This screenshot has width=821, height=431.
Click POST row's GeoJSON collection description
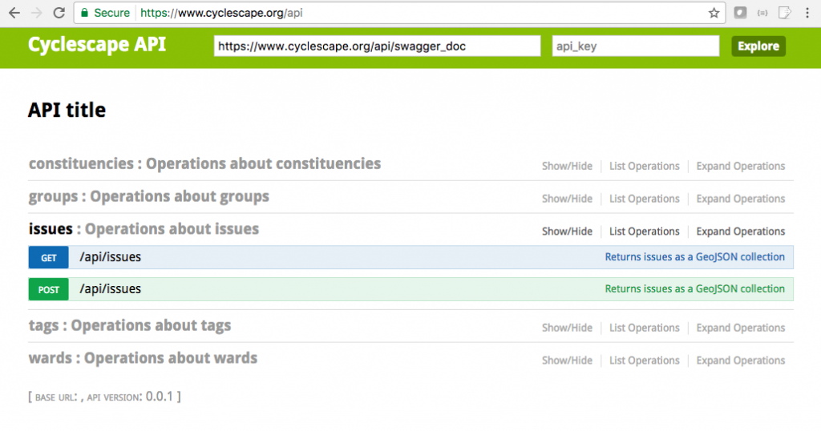695,288
